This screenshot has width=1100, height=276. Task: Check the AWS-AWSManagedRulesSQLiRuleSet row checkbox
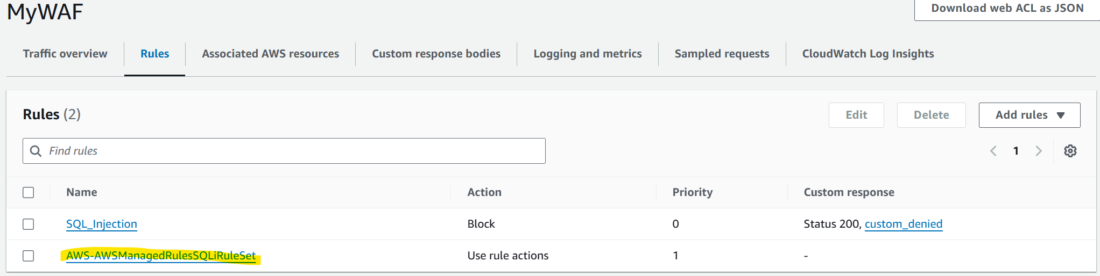(29, 256)
